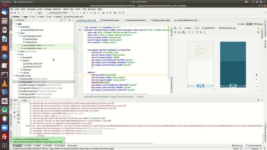Toggle view options eye icon in design toolbar
This screenshot has height=150, width=267.
pos(175,32)
